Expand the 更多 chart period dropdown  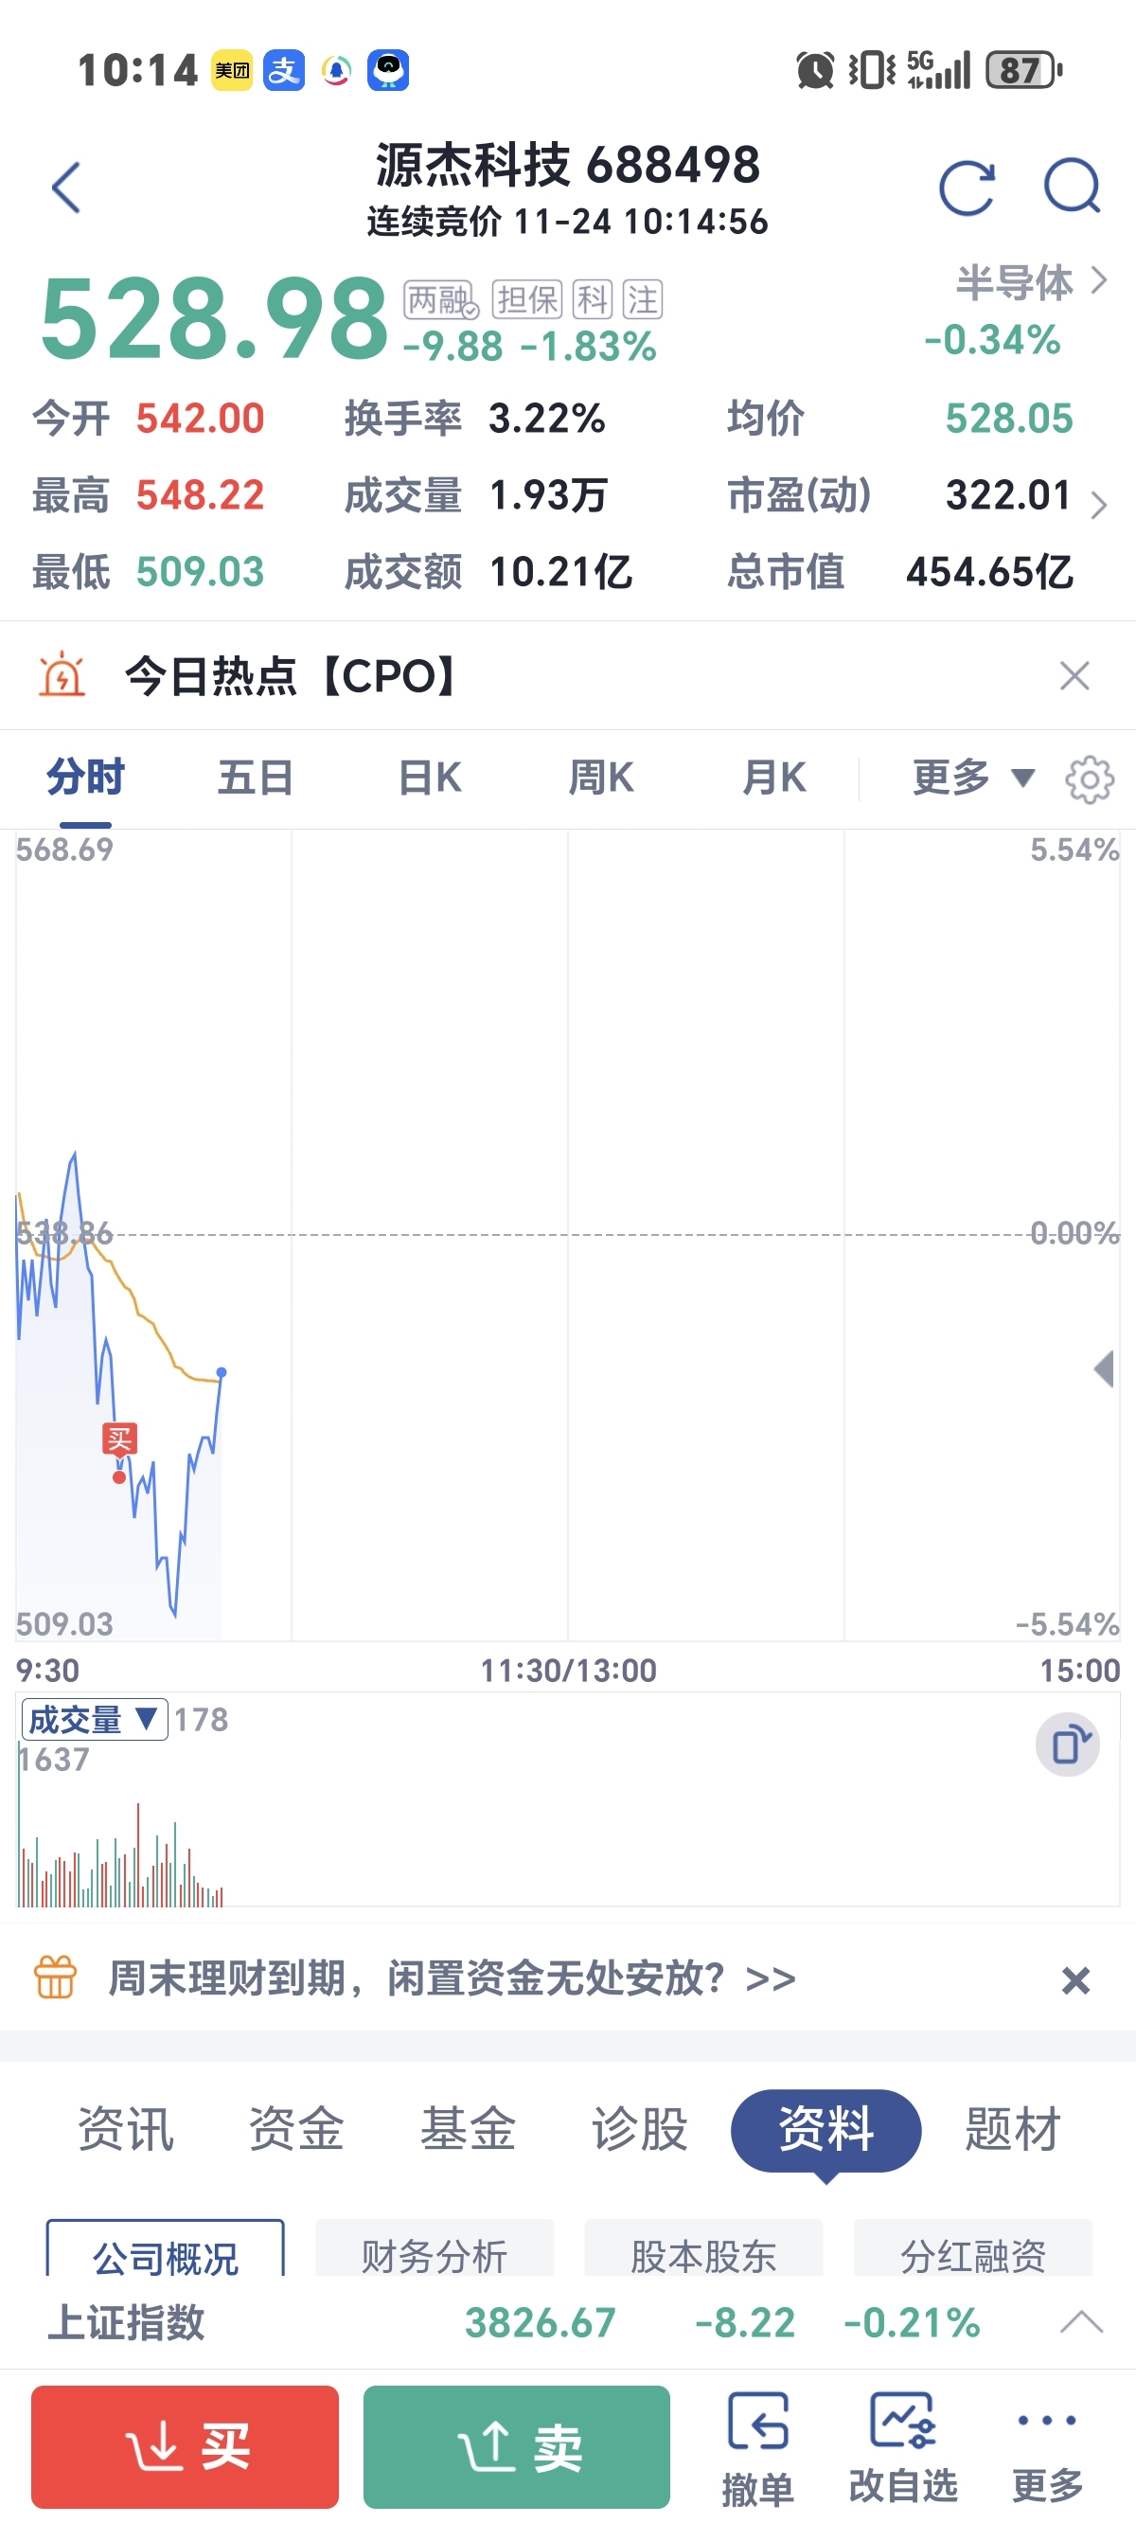click(x=973, y=778)
